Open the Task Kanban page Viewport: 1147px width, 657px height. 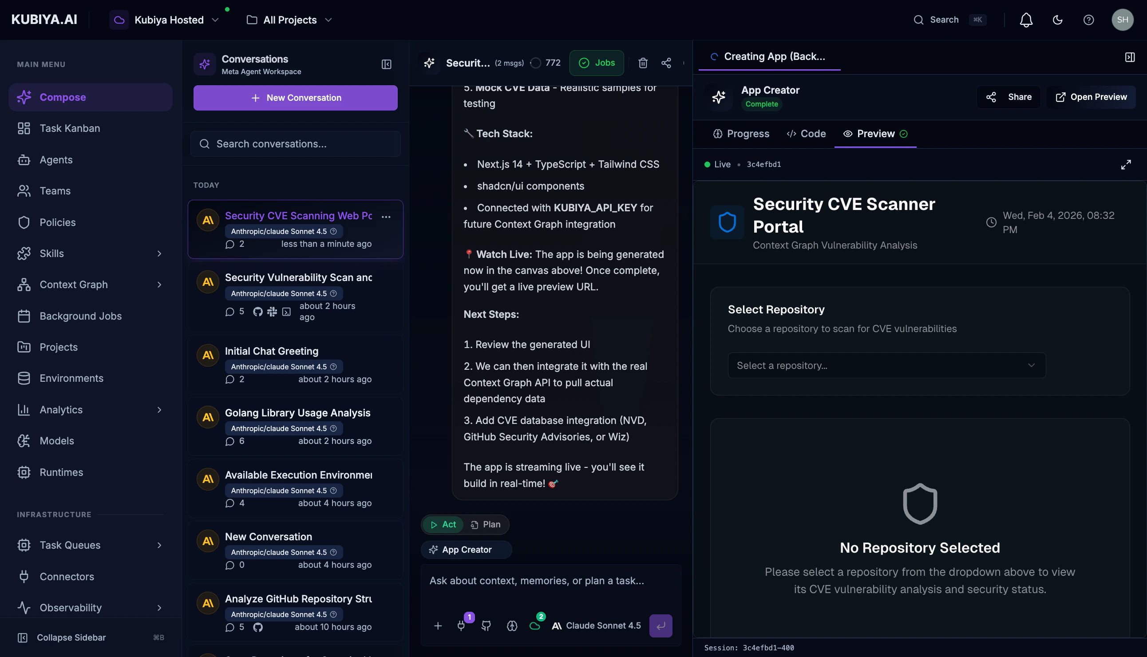point(90,128)
